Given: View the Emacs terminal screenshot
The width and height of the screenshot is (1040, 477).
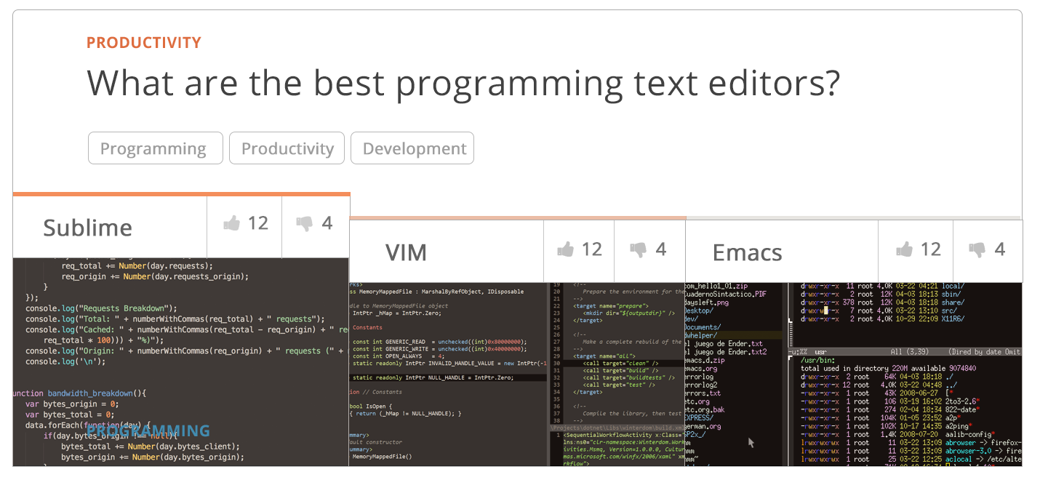Looking at the screenshot, I should [854, 374].
